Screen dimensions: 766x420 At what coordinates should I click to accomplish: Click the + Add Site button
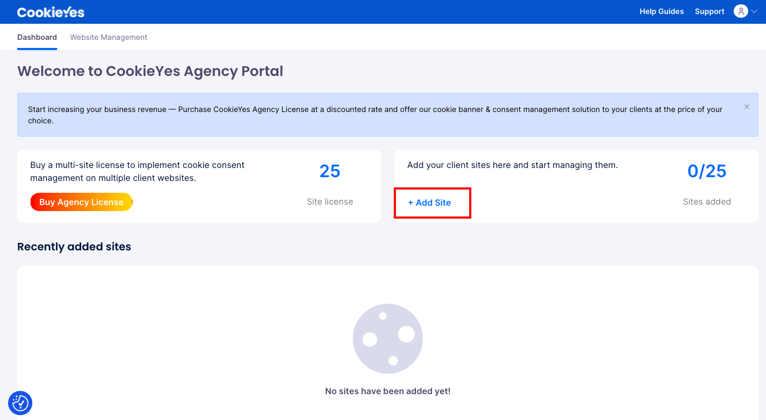pos(429,202)
